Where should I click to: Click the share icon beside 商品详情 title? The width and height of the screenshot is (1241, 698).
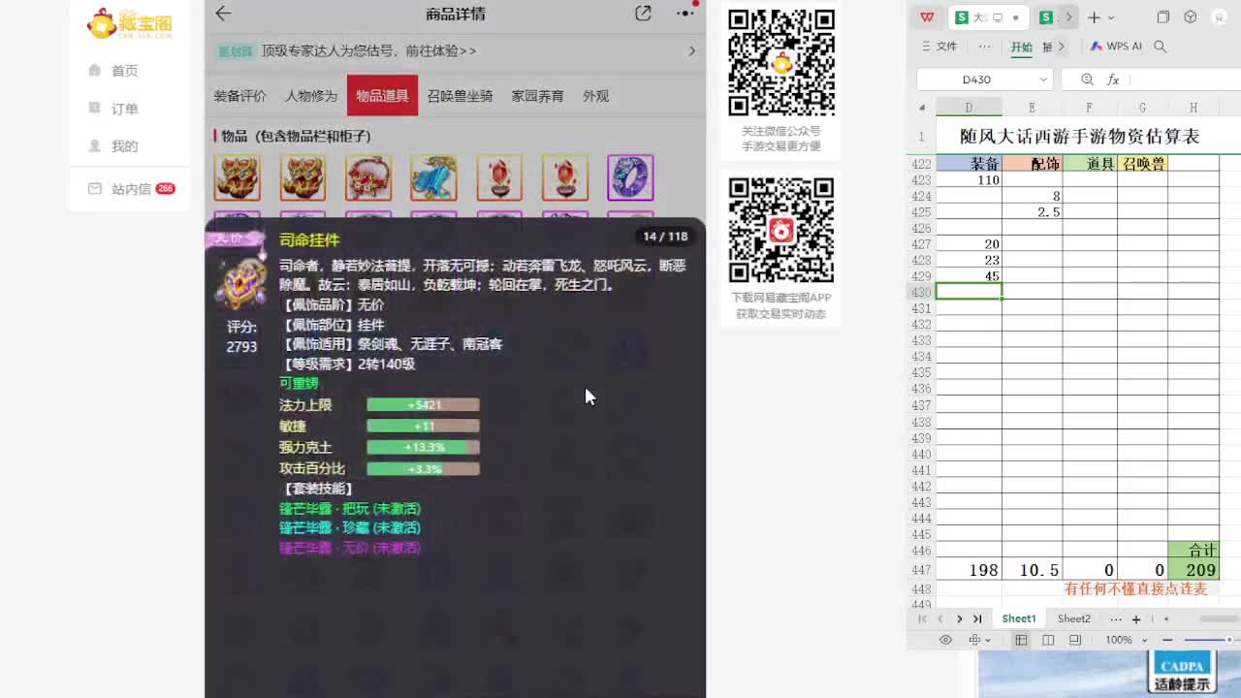[x=643, y=15]
